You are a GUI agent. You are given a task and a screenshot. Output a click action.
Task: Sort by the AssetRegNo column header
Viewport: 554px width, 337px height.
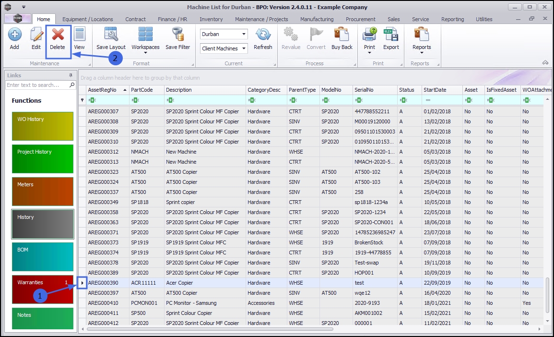pos(102,90)
